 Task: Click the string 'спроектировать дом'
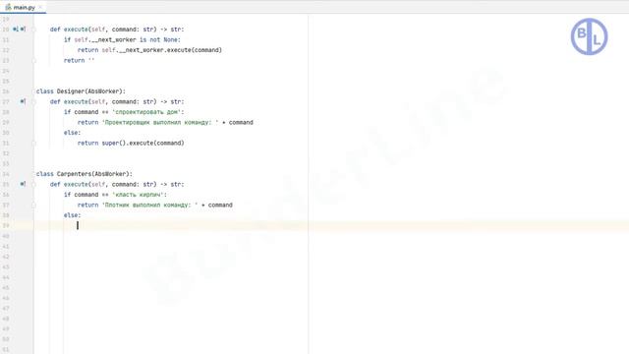pos(146,112)
